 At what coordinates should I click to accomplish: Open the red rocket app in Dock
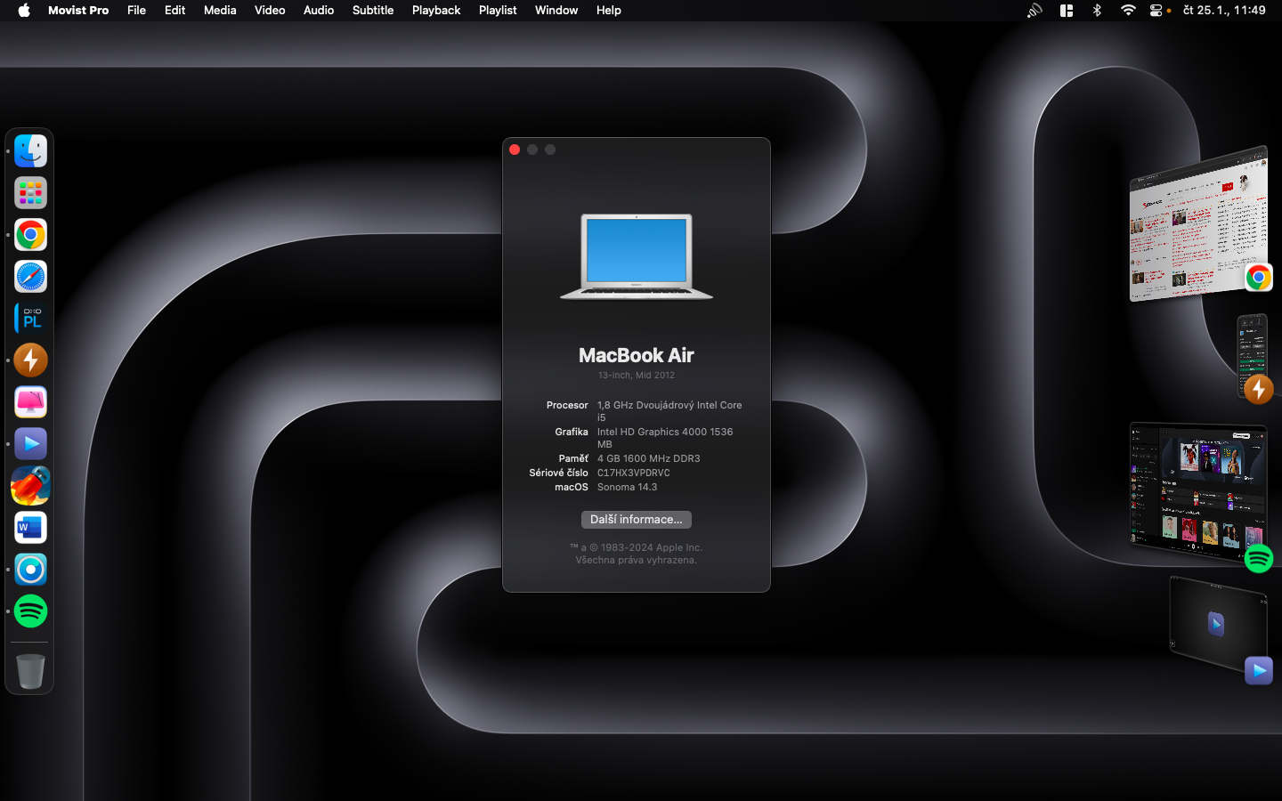(30, 486)
